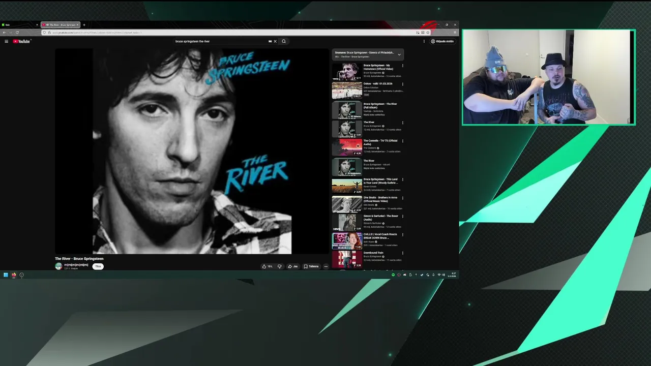
Task: Open options for 'Oskee - valid' video
Action: tap(403, 84)
